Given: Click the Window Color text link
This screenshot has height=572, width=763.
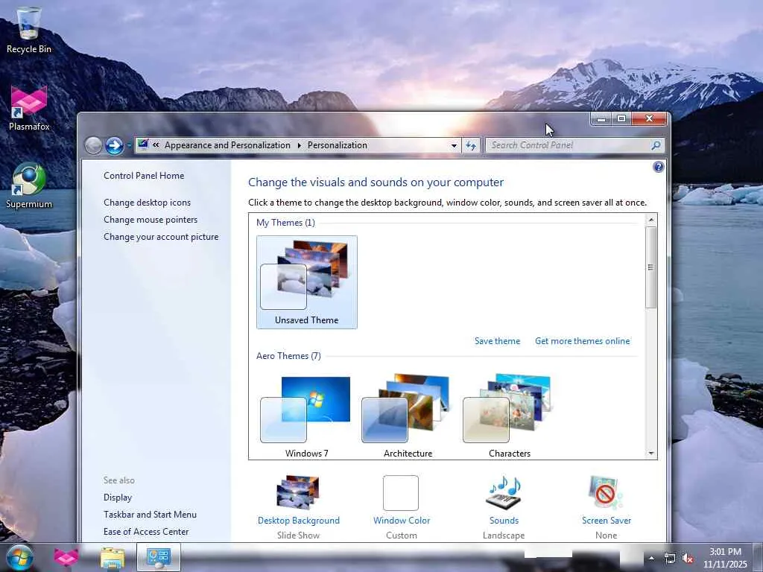Looking at the screenshot, I should pos(402,521).
